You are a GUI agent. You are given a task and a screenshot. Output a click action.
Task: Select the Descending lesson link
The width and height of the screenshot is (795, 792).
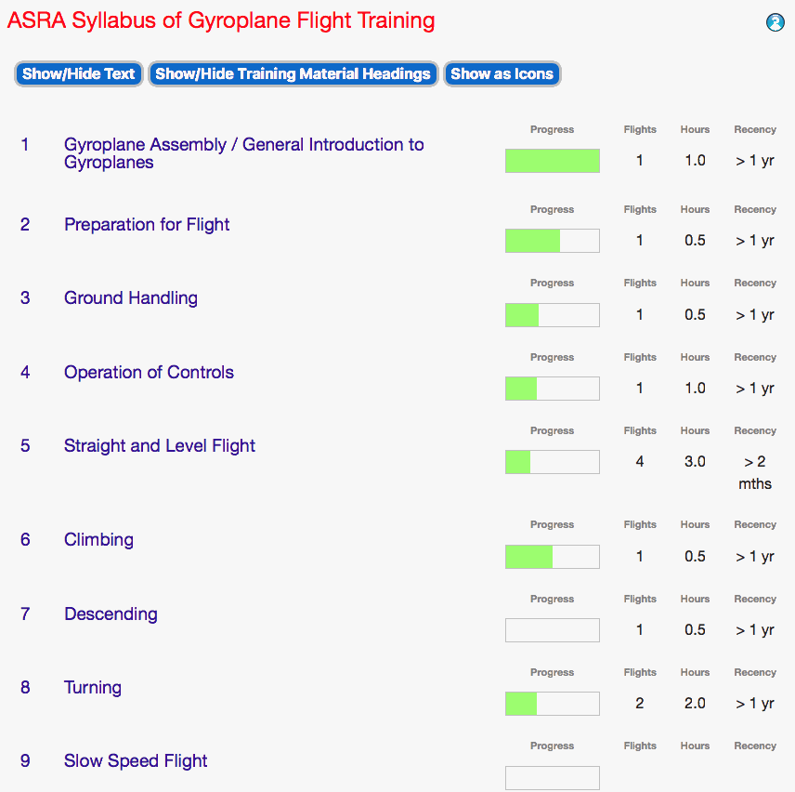[111, 614]
